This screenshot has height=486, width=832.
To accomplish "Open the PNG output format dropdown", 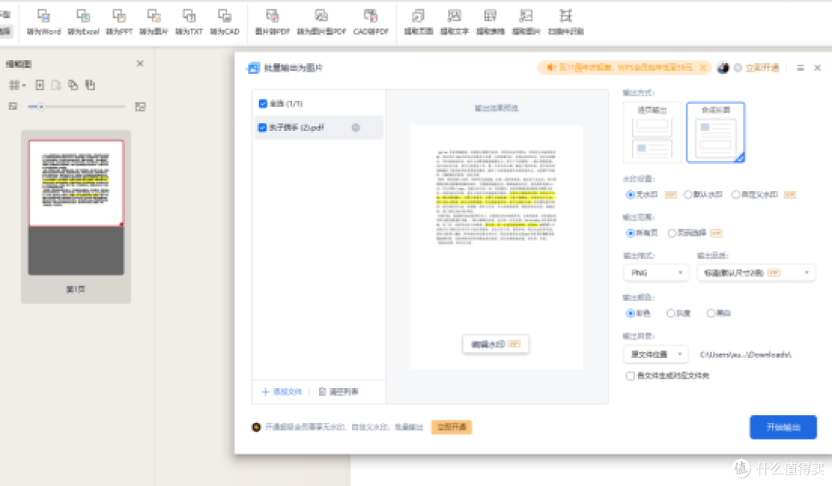I will click(x=656, y=273).
